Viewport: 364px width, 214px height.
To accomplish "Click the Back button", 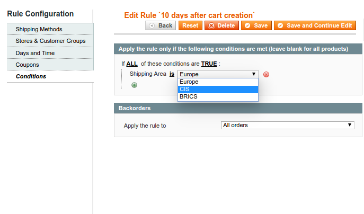I will (161, 25).
